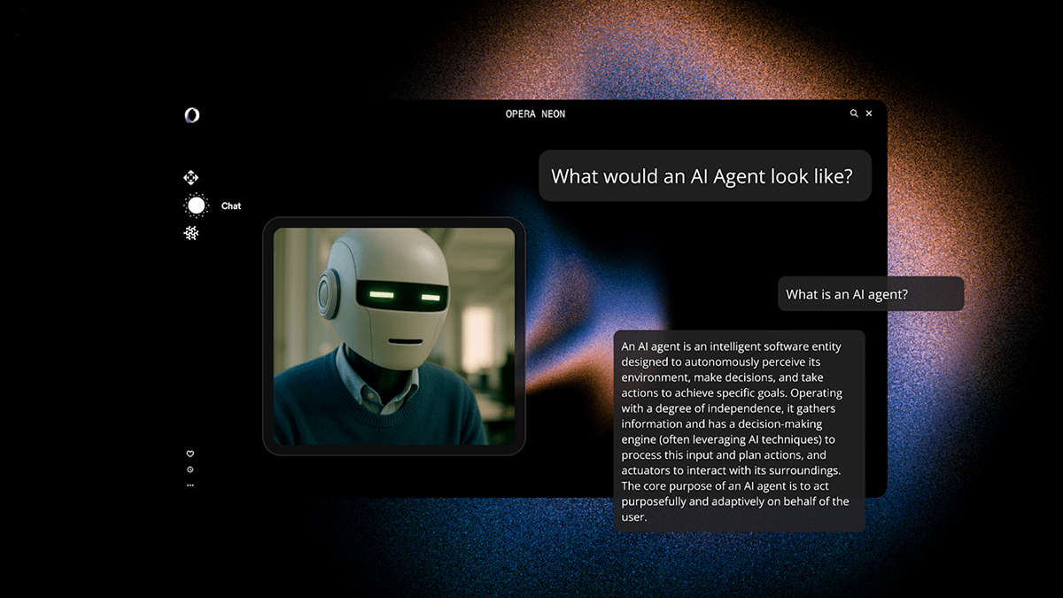Select the 'What would an AI Agent look like?' message

704,175
